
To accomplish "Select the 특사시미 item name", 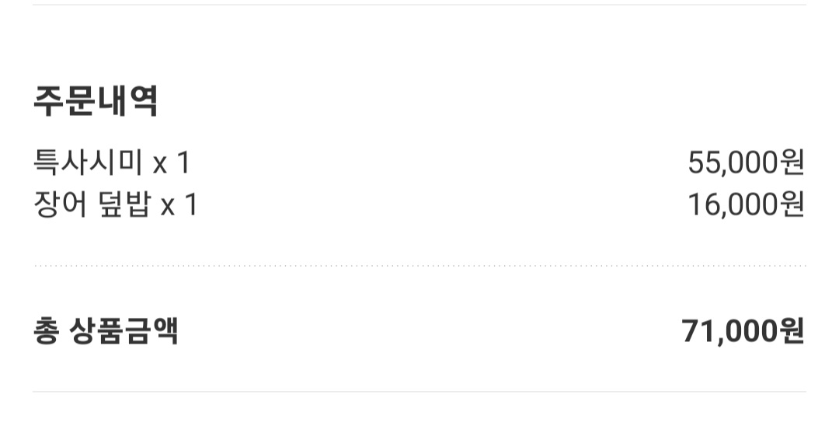I will [x=88, y=162].
